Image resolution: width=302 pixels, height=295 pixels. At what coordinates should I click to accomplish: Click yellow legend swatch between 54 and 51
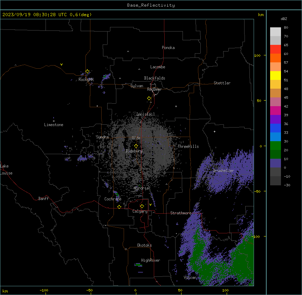pyautogui.click(x=275, y=75)
